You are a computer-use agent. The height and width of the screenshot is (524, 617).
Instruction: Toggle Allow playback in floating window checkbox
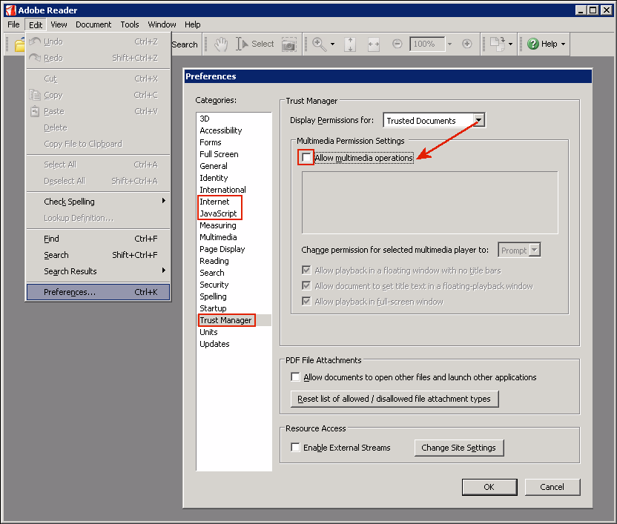[306, 271]
